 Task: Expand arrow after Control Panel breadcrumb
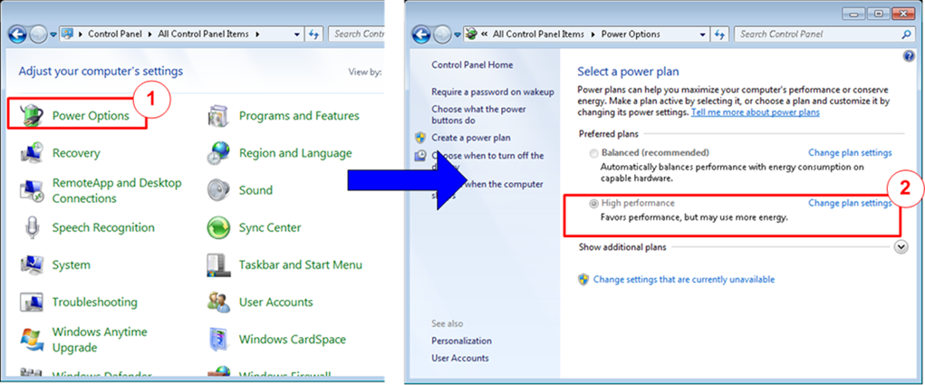tap(150, 34)
